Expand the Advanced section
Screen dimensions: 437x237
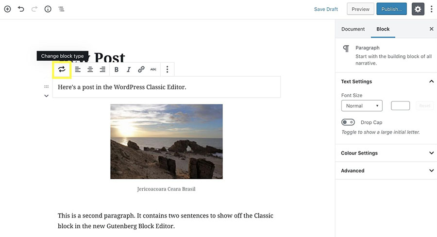pyautogui.click(x=386, y=170)
